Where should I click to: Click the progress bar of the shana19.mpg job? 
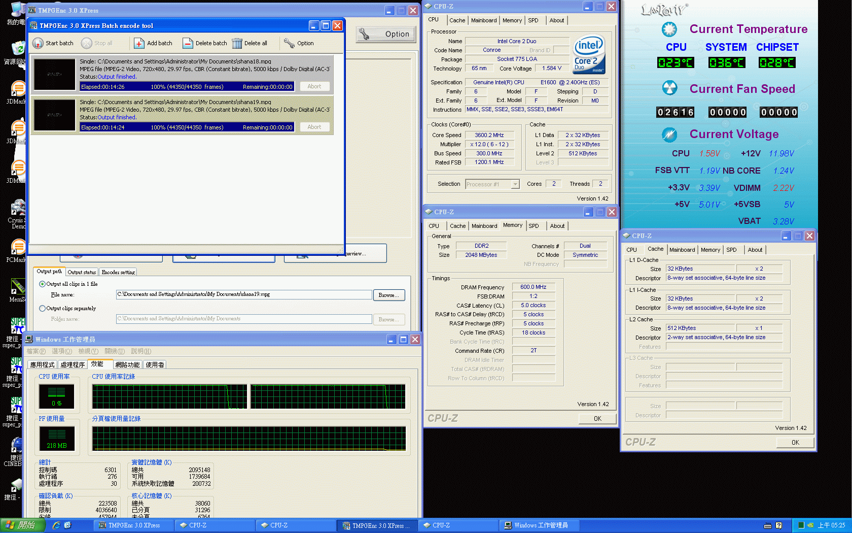187,127
